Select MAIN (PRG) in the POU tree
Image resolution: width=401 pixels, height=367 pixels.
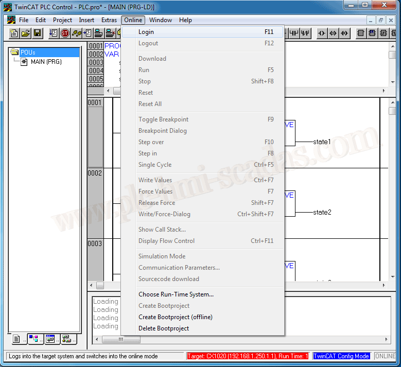pos(46,62)
